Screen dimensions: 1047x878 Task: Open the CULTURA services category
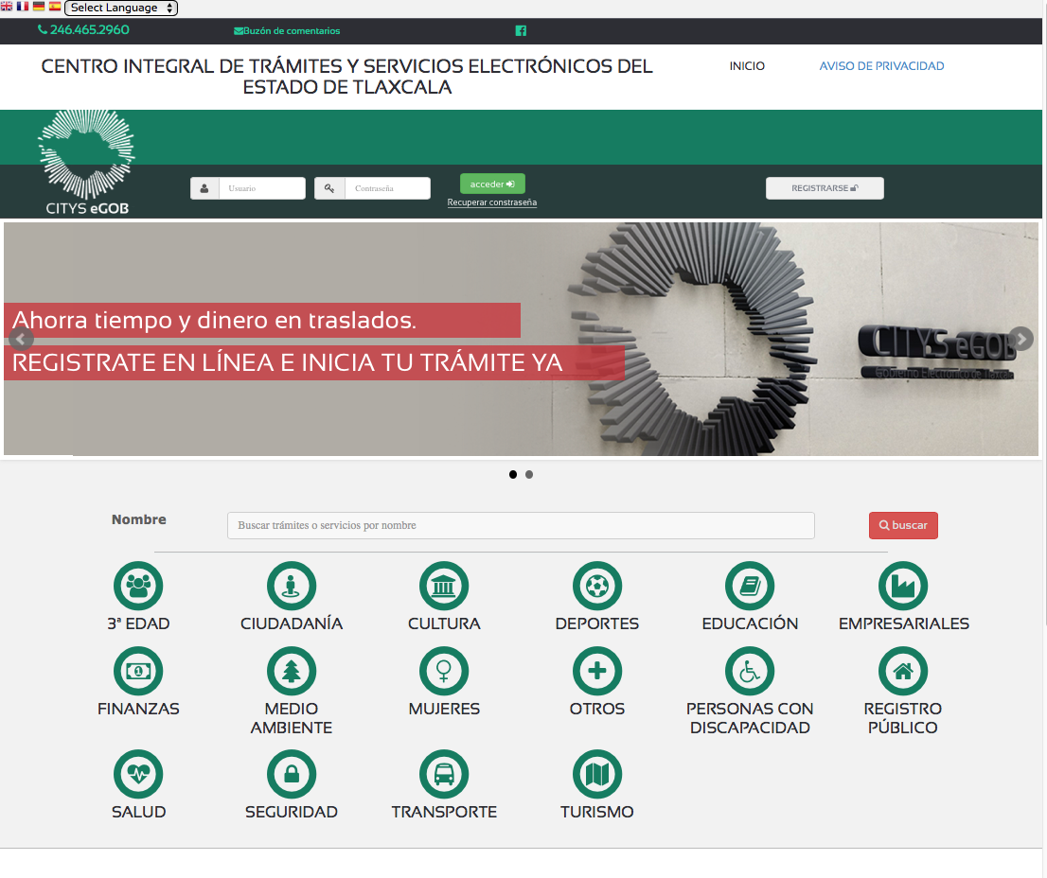click(x=444, y=585)
